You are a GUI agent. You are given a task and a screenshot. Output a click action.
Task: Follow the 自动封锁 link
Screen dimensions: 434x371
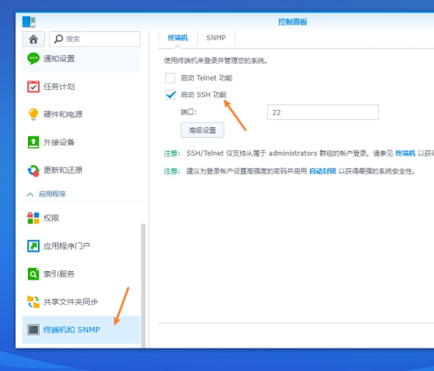point(322,171)
